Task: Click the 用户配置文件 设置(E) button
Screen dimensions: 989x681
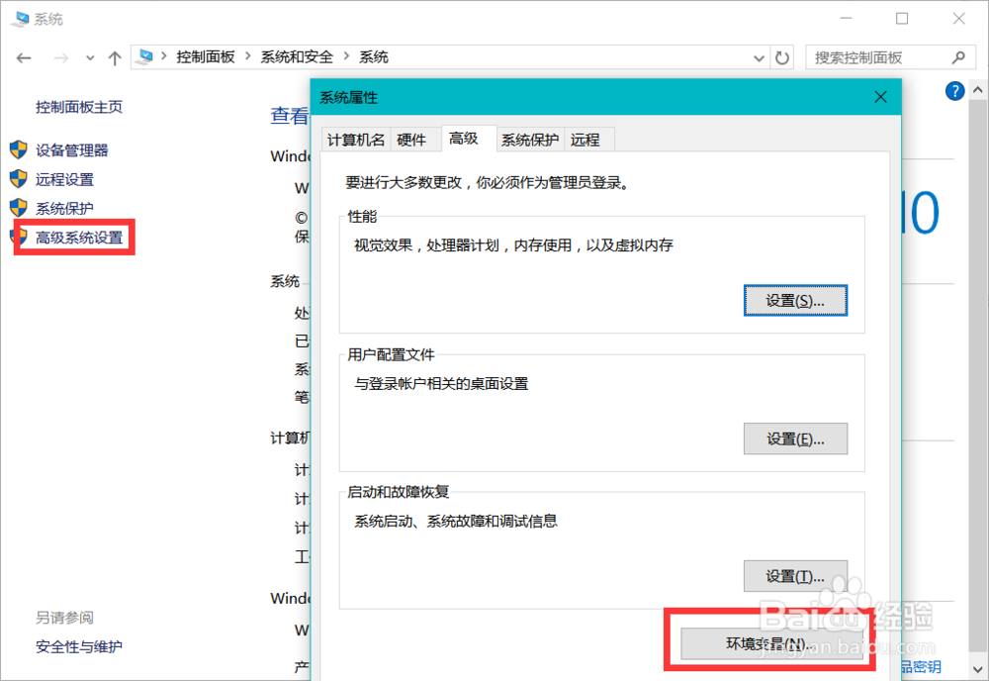Action: pos(796,438)
